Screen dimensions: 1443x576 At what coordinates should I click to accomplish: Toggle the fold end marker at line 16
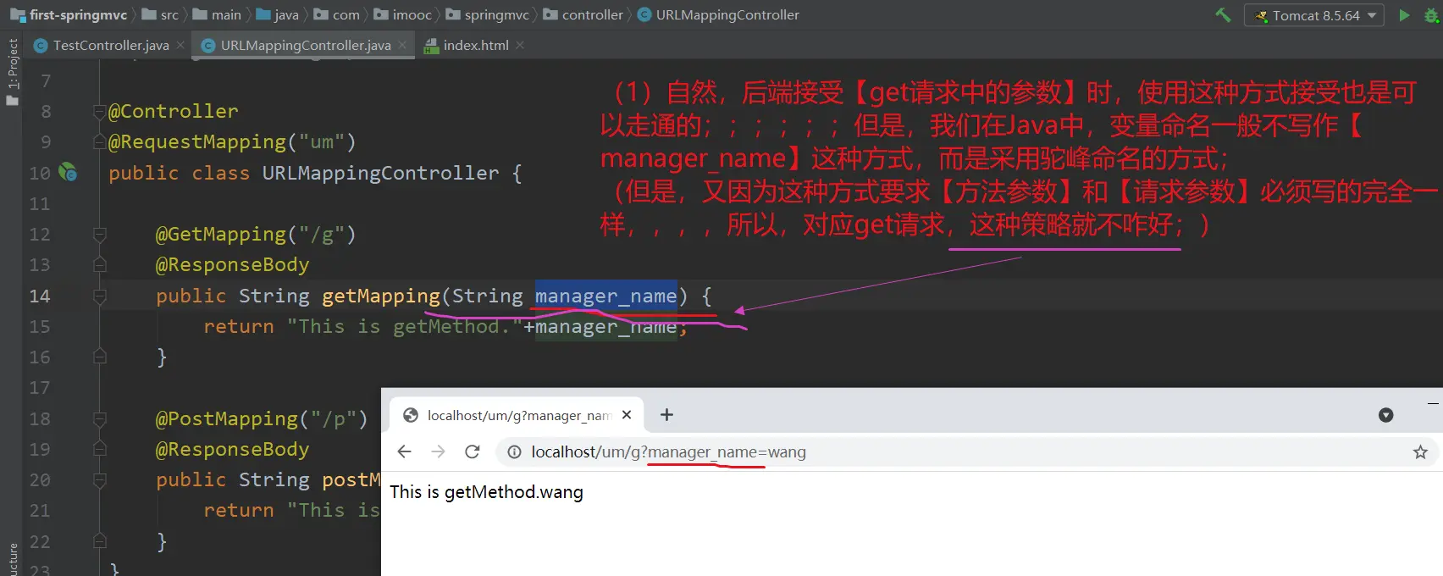pos(99,357)
